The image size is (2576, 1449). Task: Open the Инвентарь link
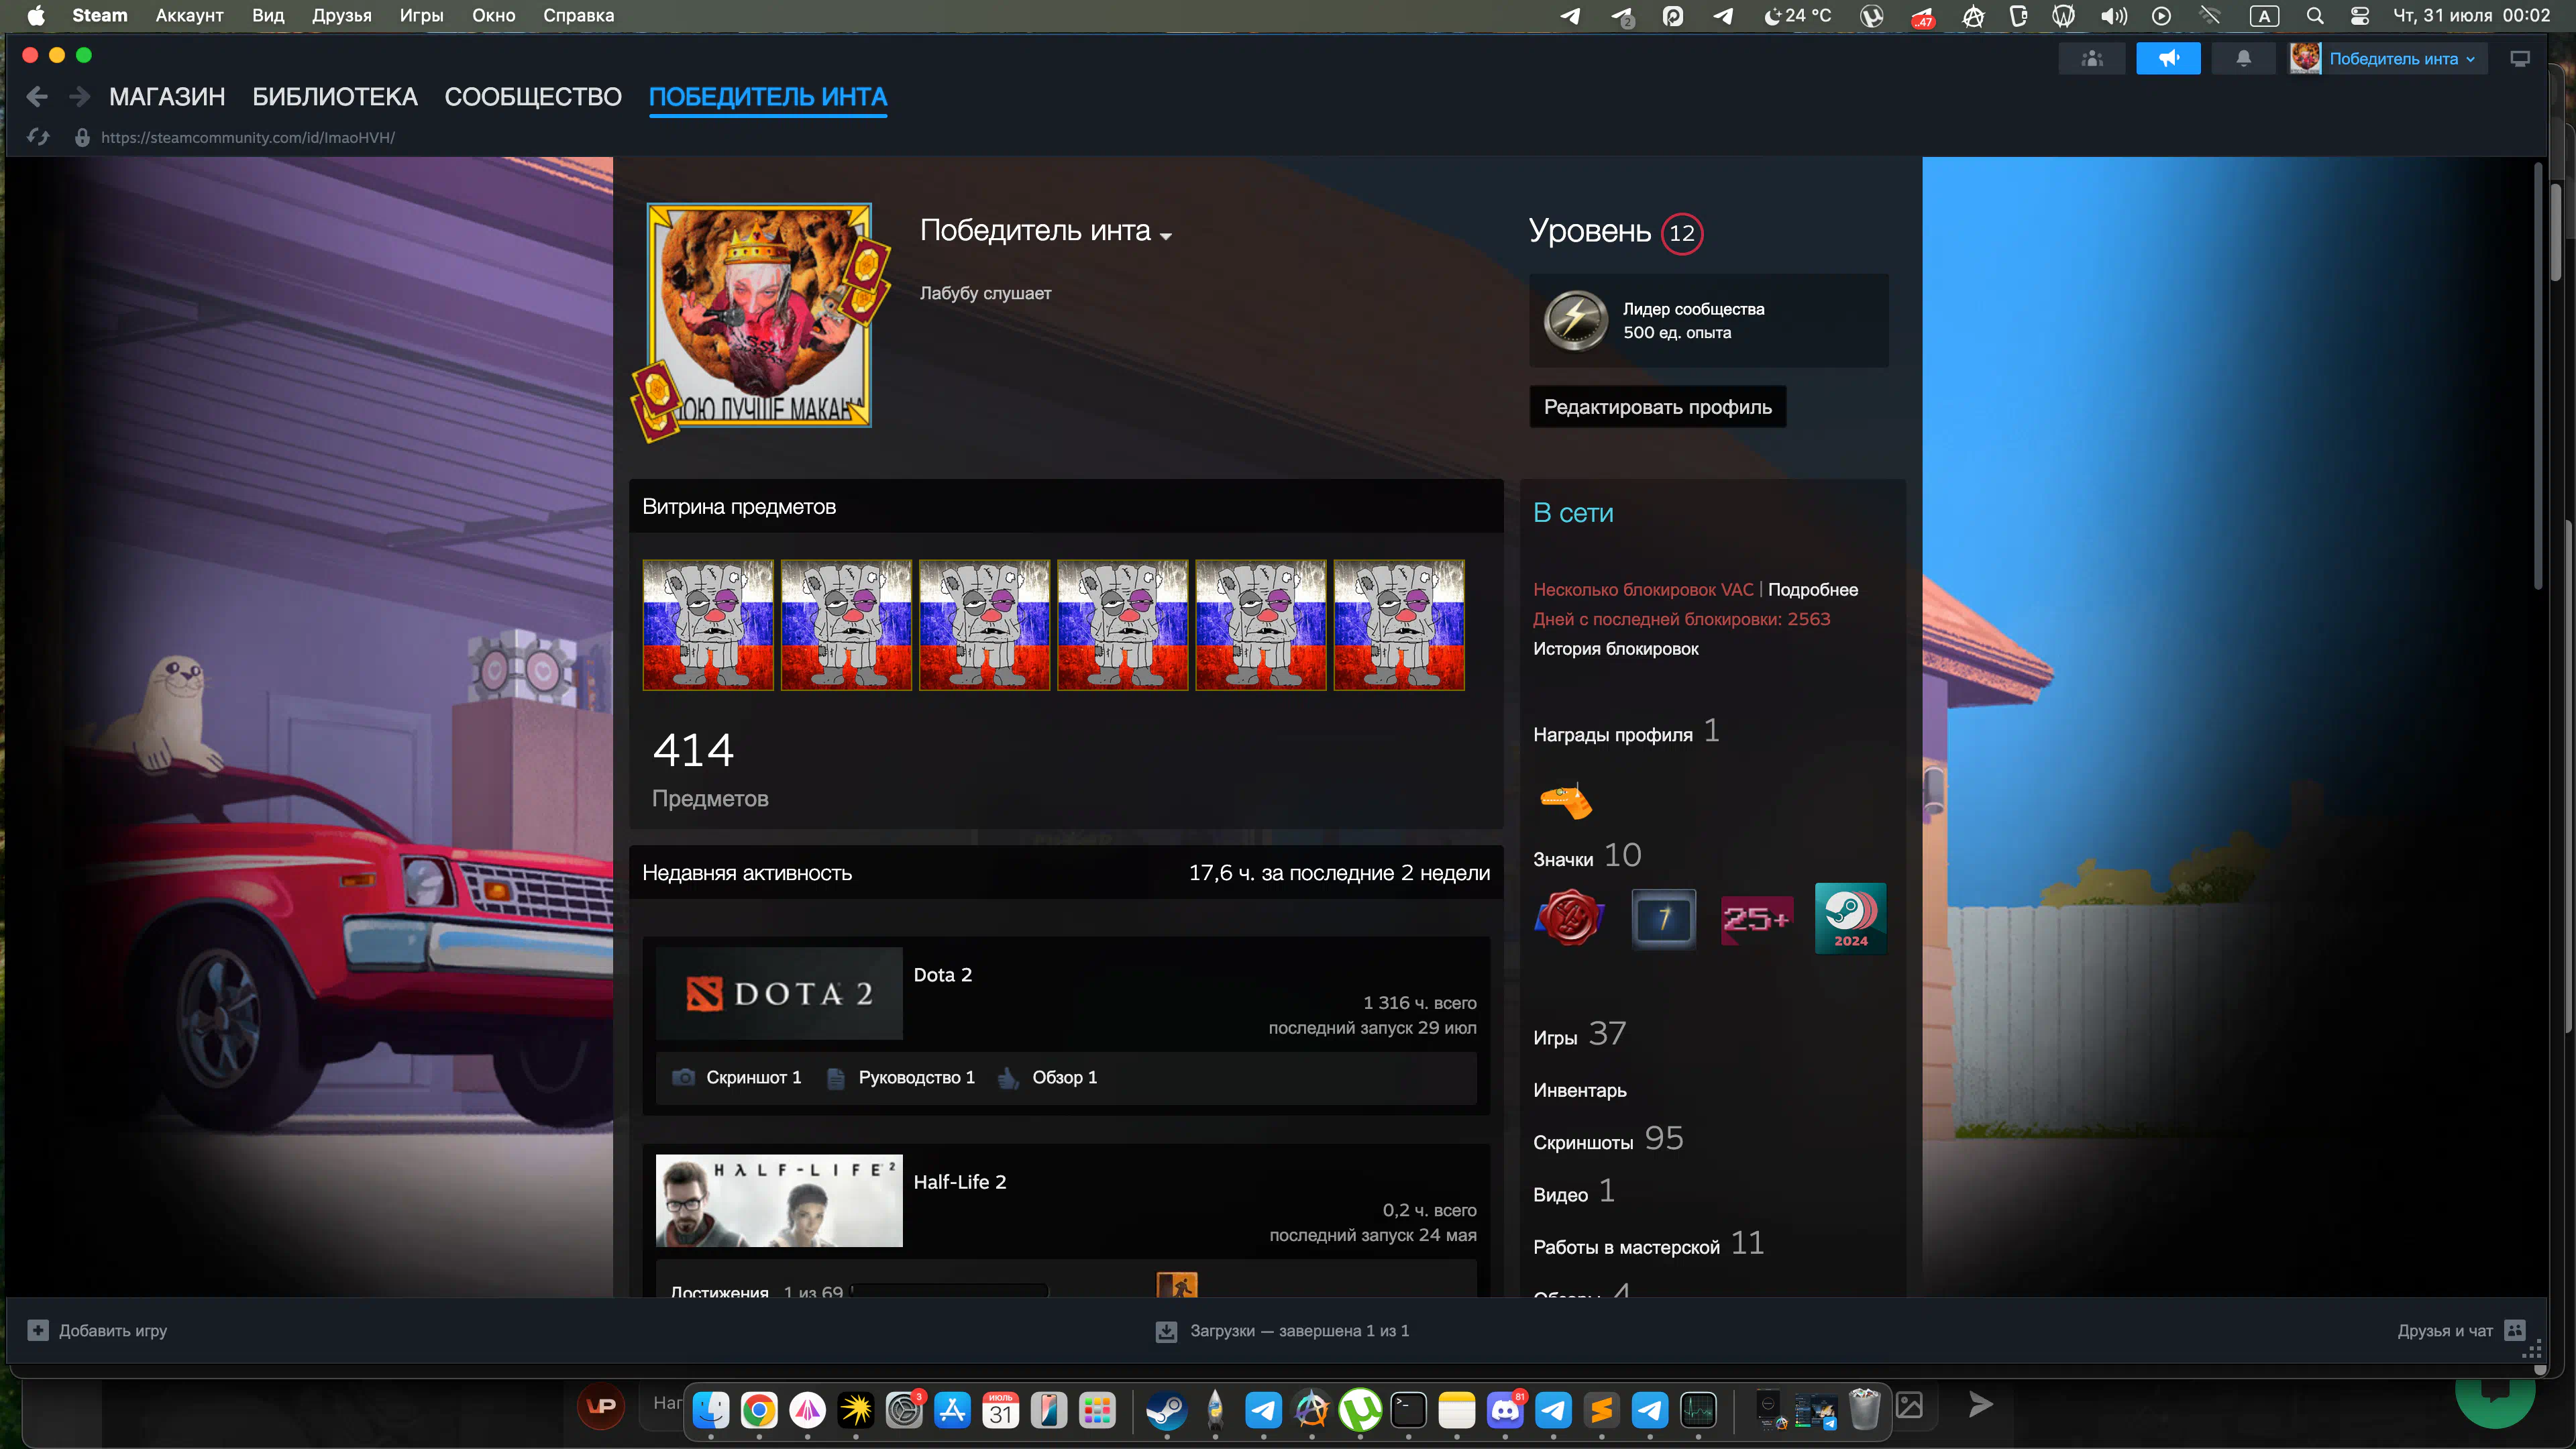click(x=1580, y=1090)
